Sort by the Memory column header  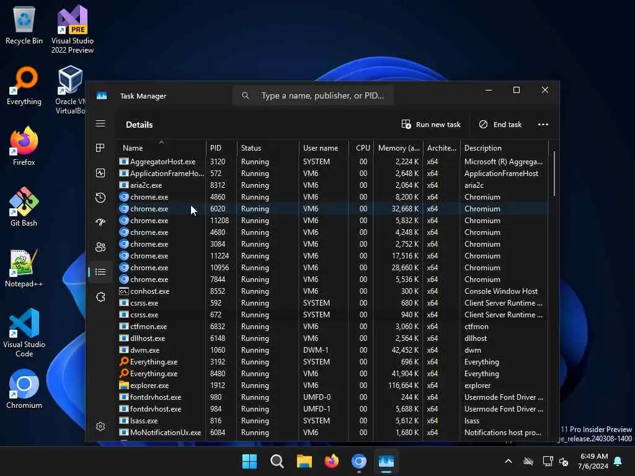pyautogui.click(x=398, y=148)
